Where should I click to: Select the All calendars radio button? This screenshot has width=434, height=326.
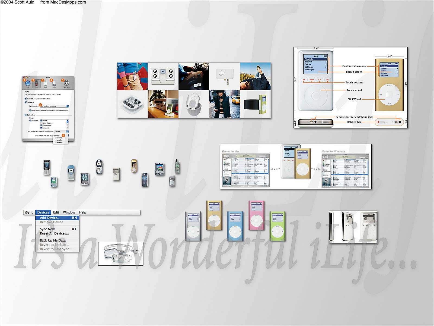pos(30,118)
